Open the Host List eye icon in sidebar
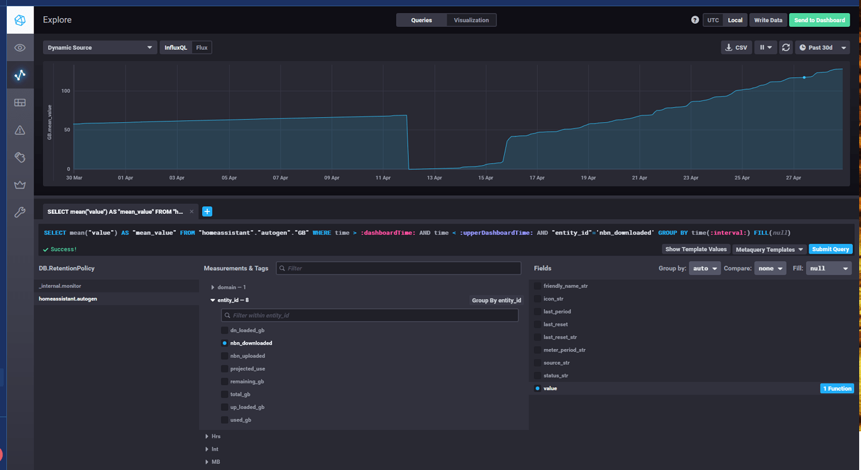861x470 pixels. (x=19, y=47)
